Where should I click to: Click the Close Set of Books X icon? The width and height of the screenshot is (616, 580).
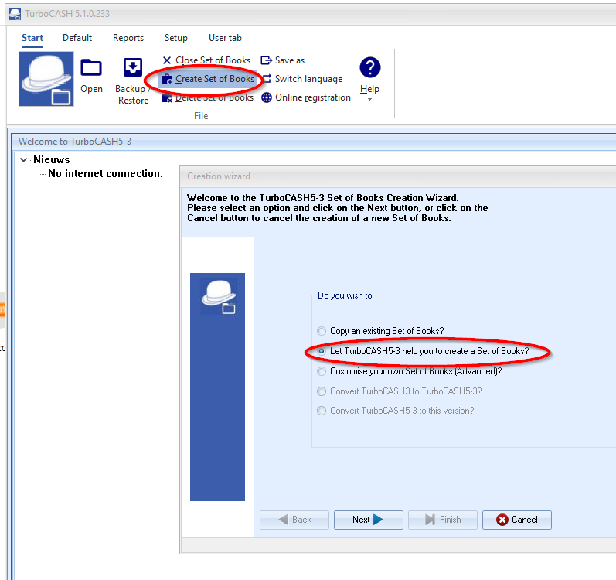(x=167, y=60)
